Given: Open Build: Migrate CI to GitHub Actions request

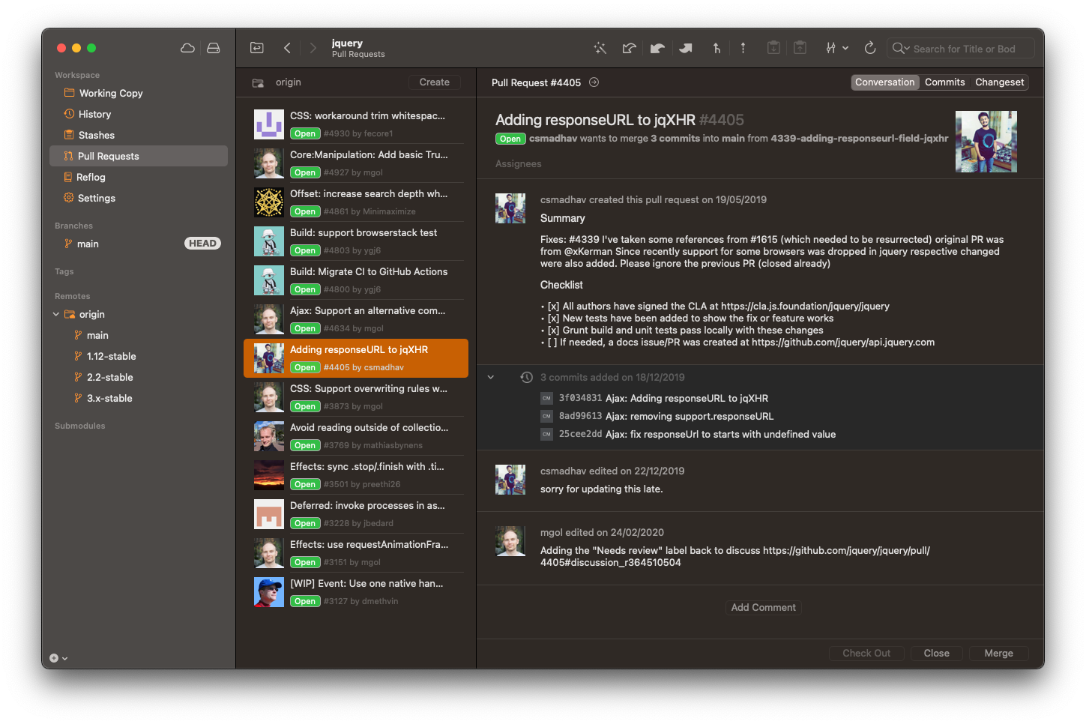Looking at the screenshot, I should (x=356, y=280).
